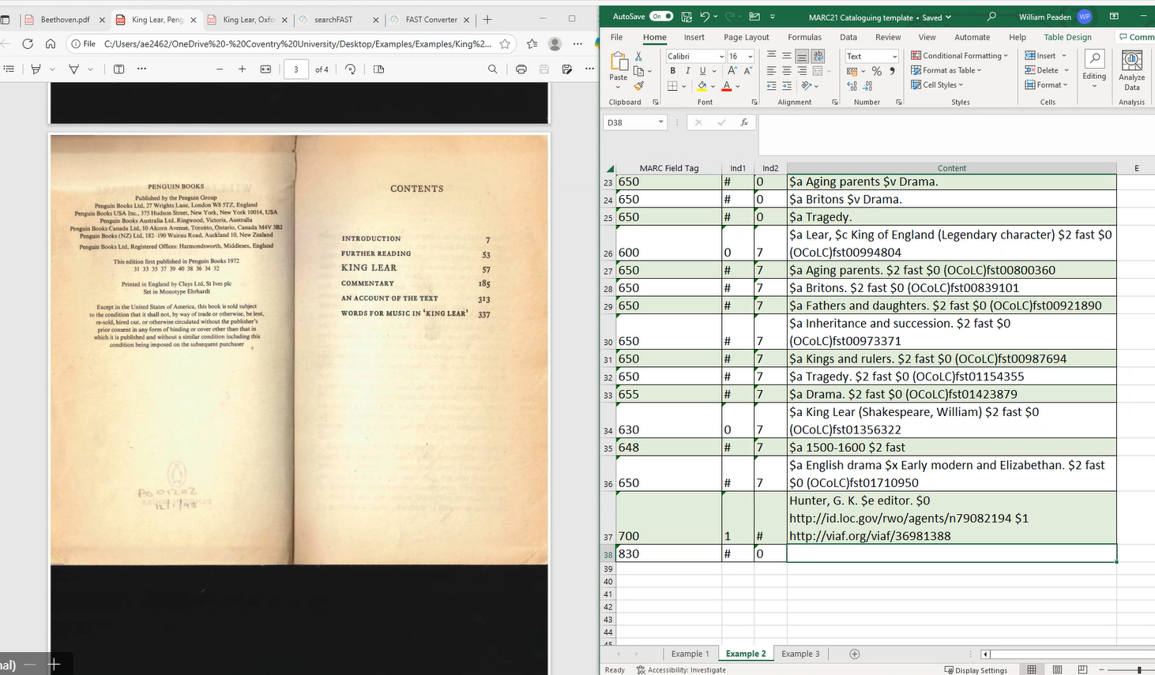Search the PDF with magnifier icon
1155x675 pixels.
(492, 69)
